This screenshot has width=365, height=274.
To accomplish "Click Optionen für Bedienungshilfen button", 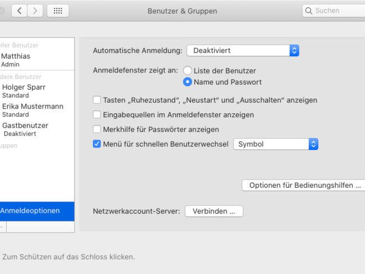I will pos(303,185).
